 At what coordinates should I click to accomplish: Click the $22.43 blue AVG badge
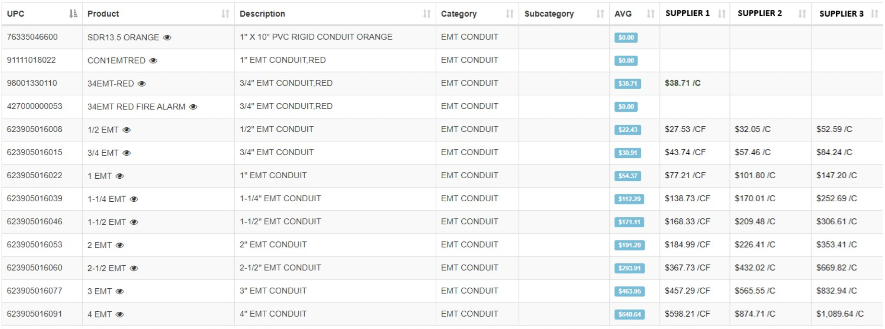627,130
